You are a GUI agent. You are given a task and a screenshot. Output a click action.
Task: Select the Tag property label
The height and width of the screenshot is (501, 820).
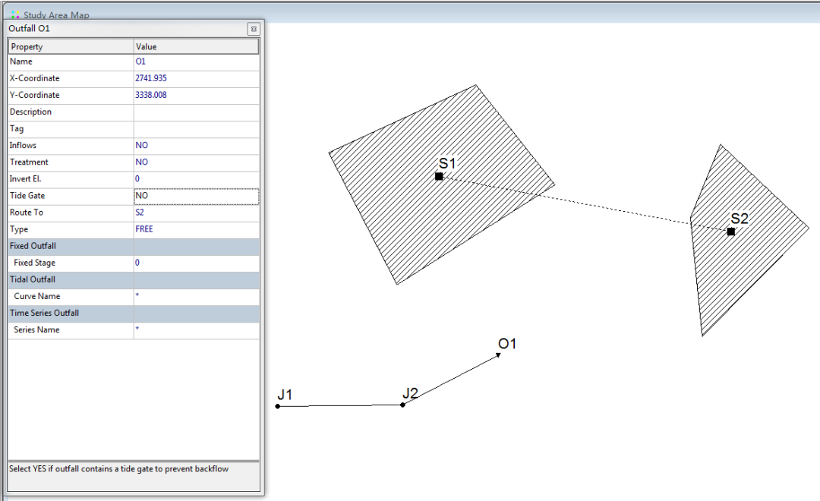[x=17, y=128]
